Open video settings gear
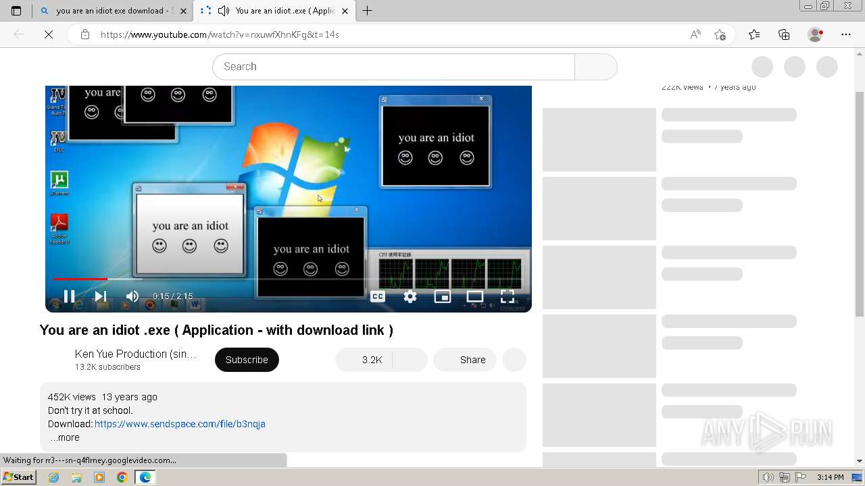This screenshot has height=486, width=865. pyautogui.click(x=410, y=296)
